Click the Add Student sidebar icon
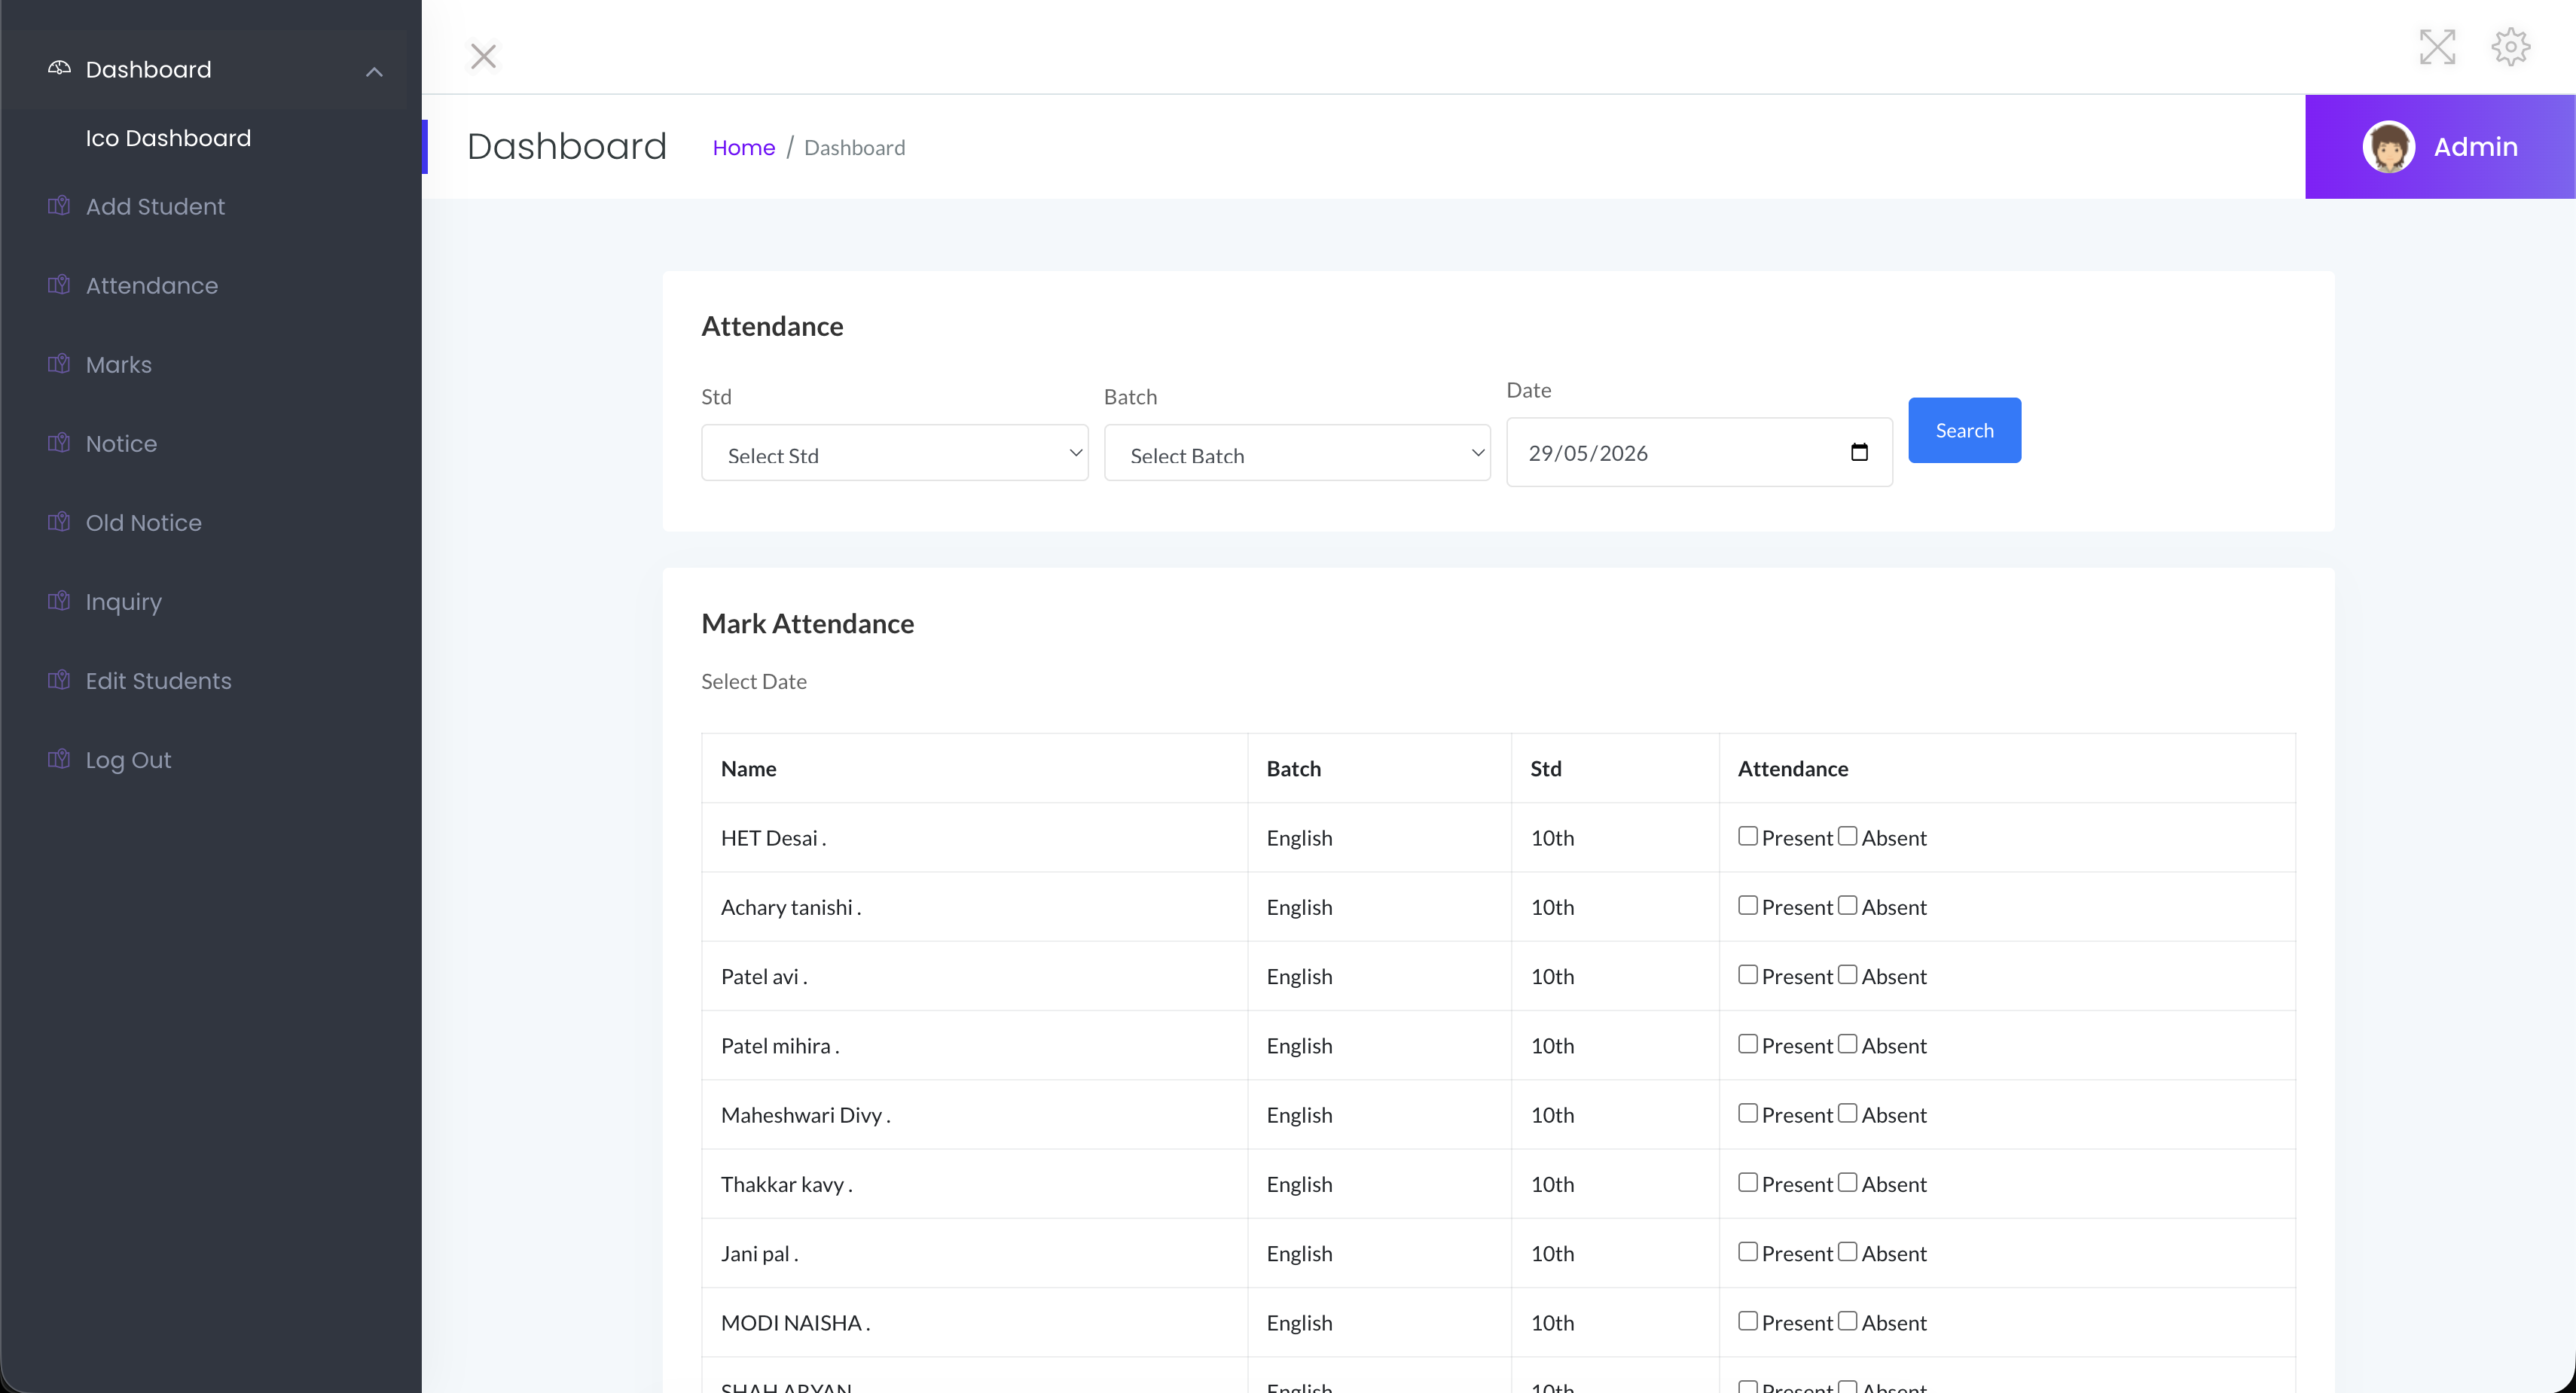This screenshot has width=2576, height=1393. [59, 206]
